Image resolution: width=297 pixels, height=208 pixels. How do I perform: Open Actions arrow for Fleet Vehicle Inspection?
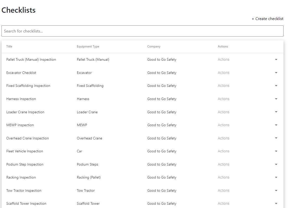[x=276, y=151]
